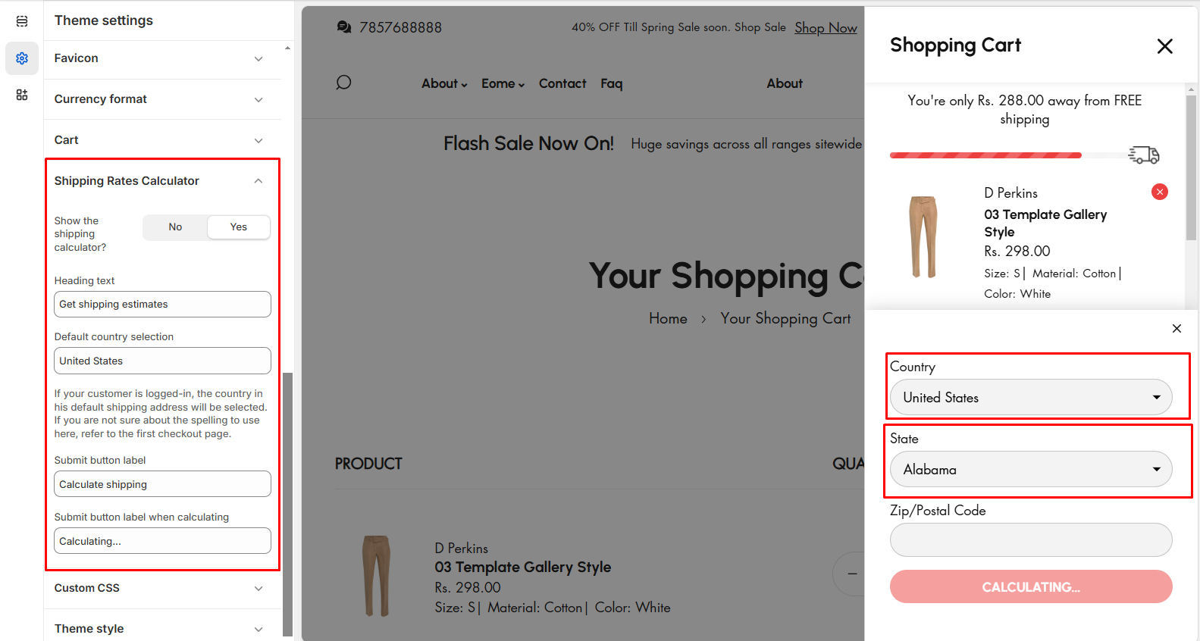Click the 'PRODUCT' column header

[368, 464]
